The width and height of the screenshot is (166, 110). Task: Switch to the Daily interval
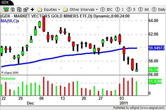(x=158, y=10)
